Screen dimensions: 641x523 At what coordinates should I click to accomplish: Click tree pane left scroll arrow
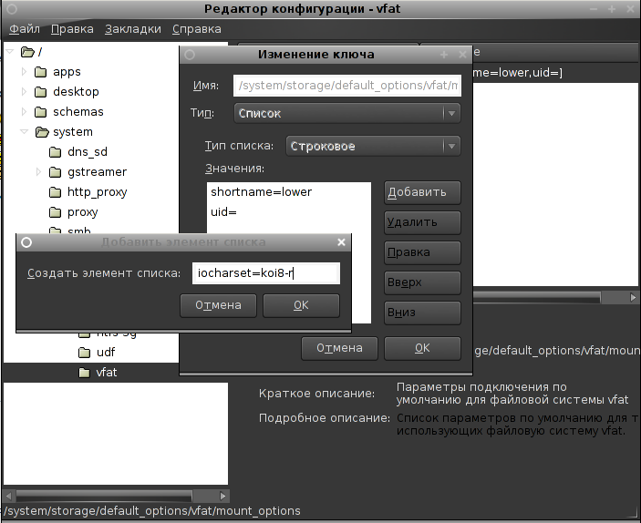(x=8, y=496)
